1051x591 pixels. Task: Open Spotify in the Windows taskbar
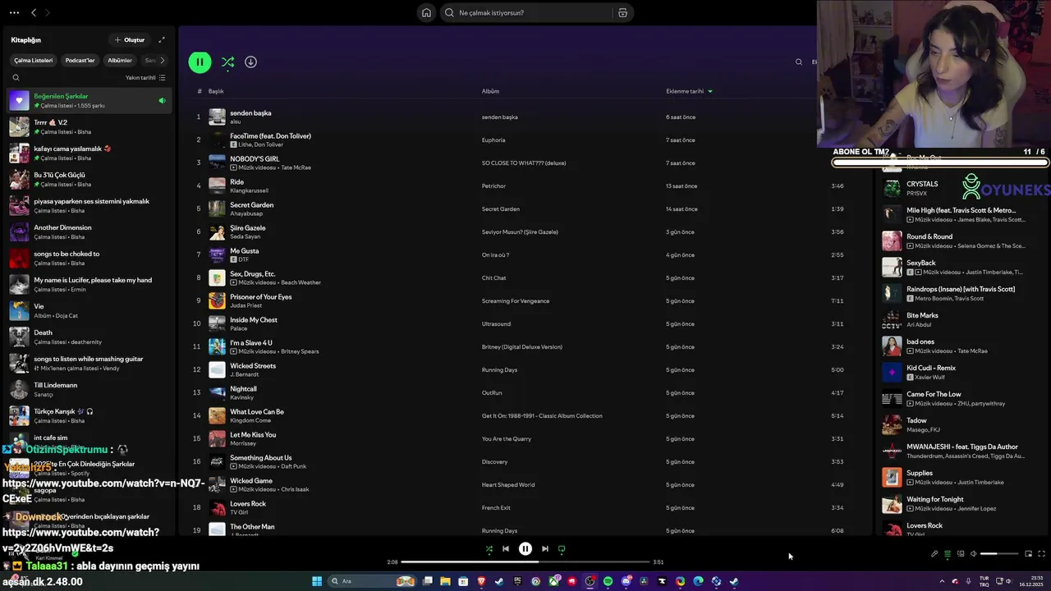(x=608, y=581)
